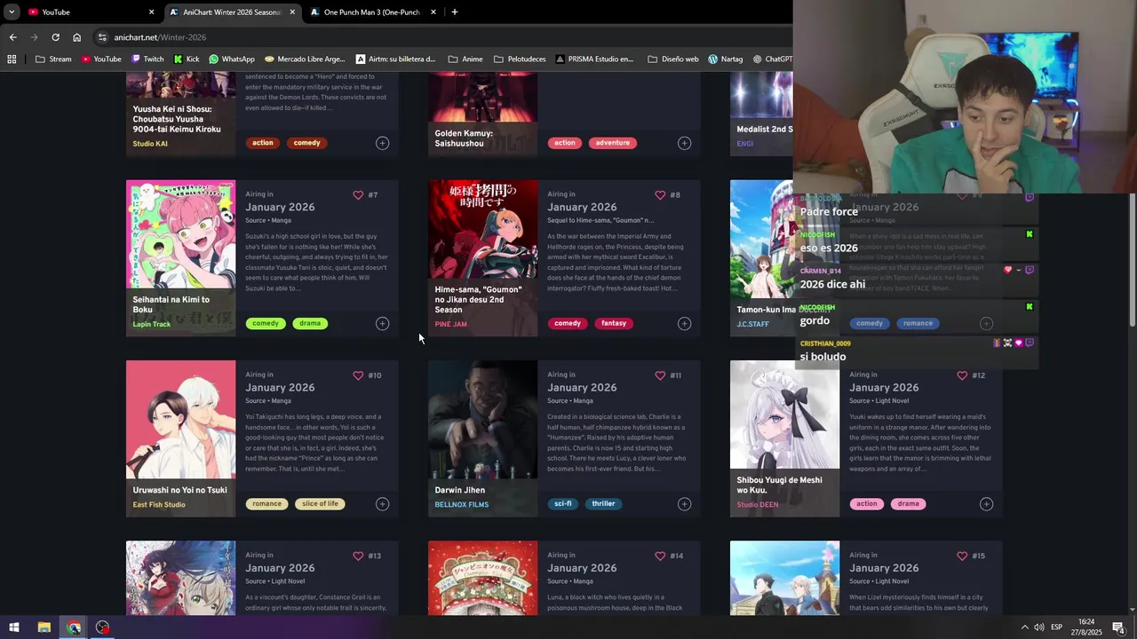Toggle the heart icon on the #15 card
Screen dimensions: 1137x639
[962, 556]
